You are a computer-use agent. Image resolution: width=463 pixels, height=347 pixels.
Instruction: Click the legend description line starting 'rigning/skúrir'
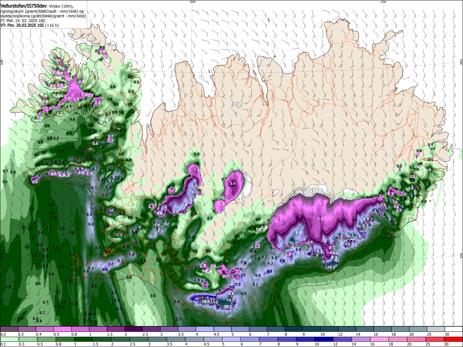click(x=42, y=10)
